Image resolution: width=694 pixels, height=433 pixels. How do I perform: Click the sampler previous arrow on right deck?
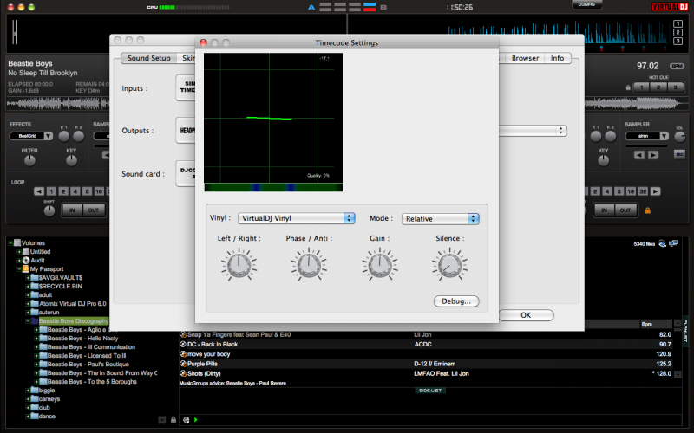point(639,155)
